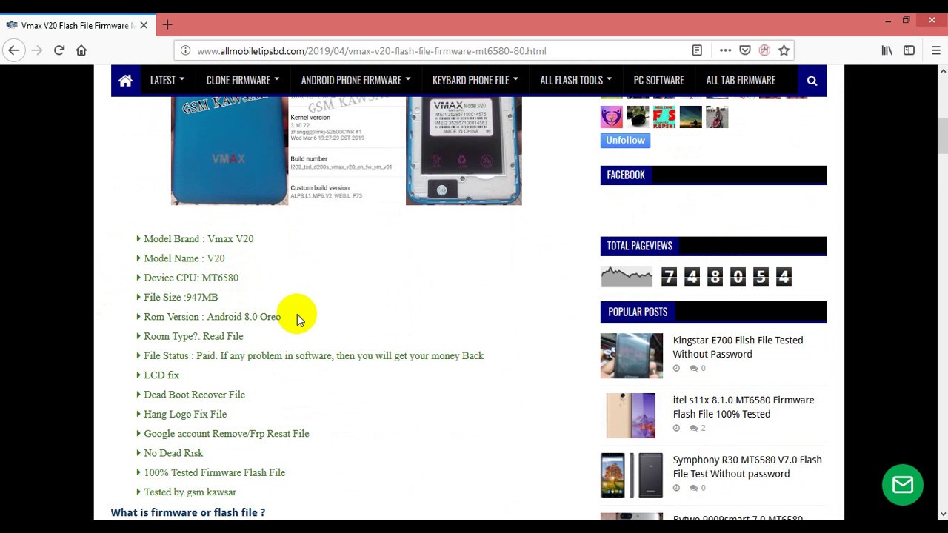Image resolution: width=948 pixels, height=533 pixels.
Task: Select the Vmax V20 Flash File tab
Action: click(x=76, y=25)
